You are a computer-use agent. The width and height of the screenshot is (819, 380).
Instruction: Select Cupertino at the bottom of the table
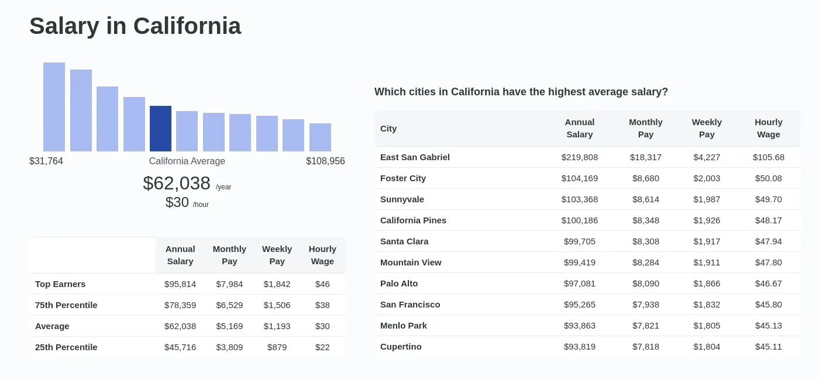coord(401,347)
